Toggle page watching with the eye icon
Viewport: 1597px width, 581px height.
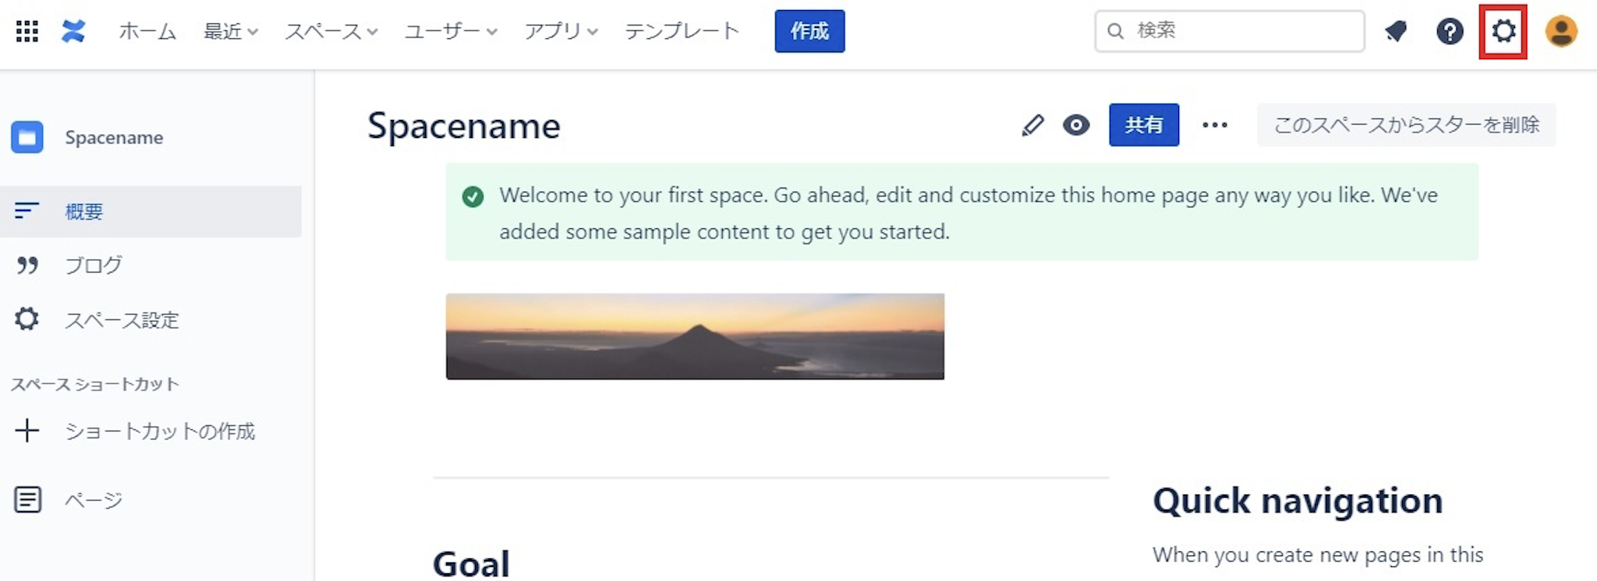[1075, 125]
